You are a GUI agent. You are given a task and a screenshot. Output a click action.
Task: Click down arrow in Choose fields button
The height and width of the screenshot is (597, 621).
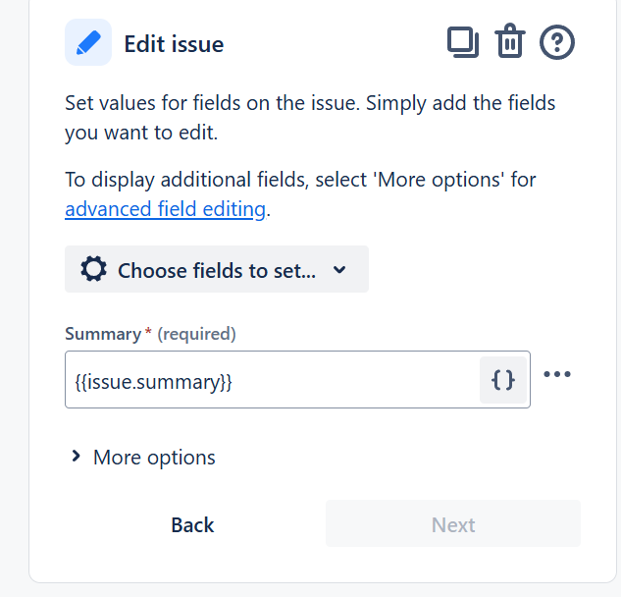tap(339, 270)
